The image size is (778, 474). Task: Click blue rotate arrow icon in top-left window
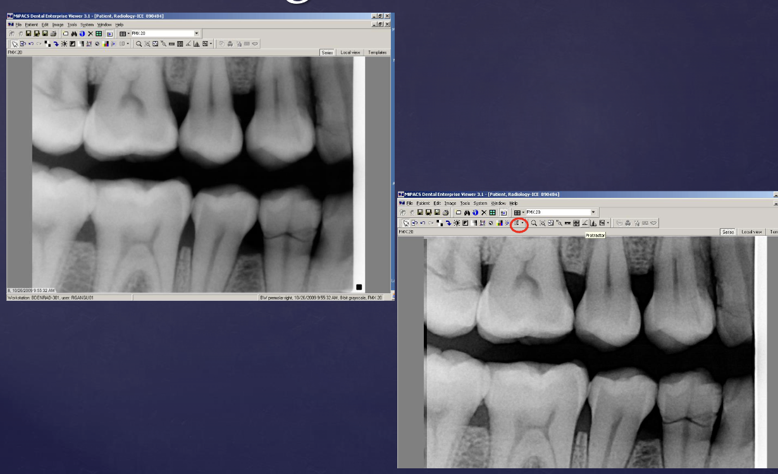click(56, 44)
